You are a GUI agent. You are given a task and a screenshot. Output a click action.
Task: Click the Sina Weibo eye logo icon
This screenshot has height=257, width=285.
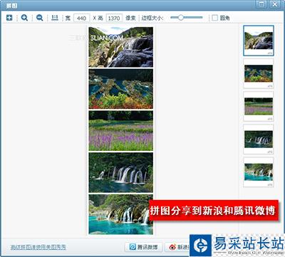[x=172, y=247]
